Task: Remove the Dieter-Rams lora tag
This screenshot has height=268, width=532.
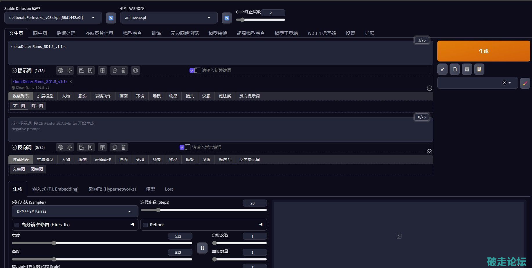Action: (71, 82)
